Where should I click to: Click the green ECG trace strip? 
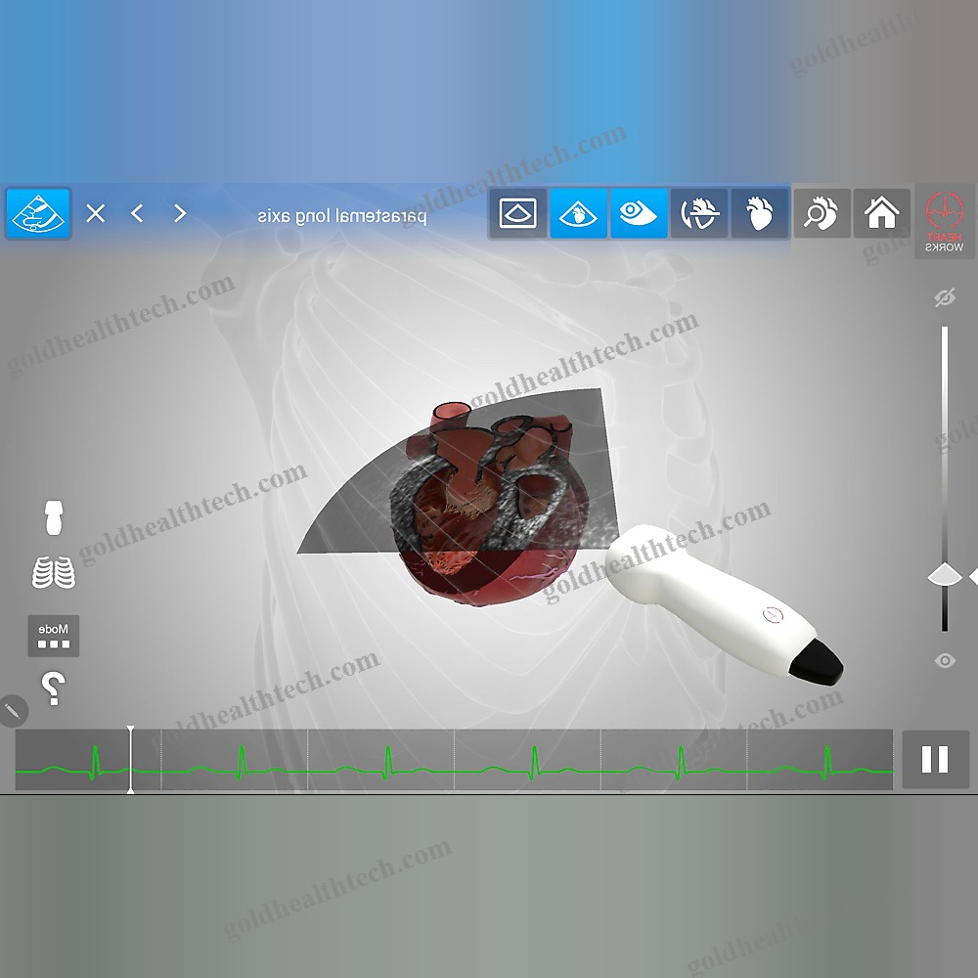pos(454,760)
